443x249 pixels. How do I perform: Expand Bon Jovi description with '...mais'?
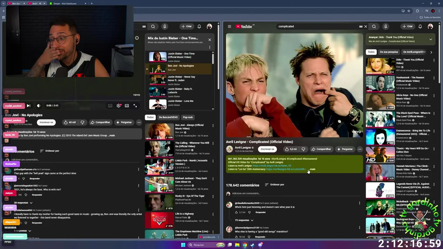pos(111,135)
